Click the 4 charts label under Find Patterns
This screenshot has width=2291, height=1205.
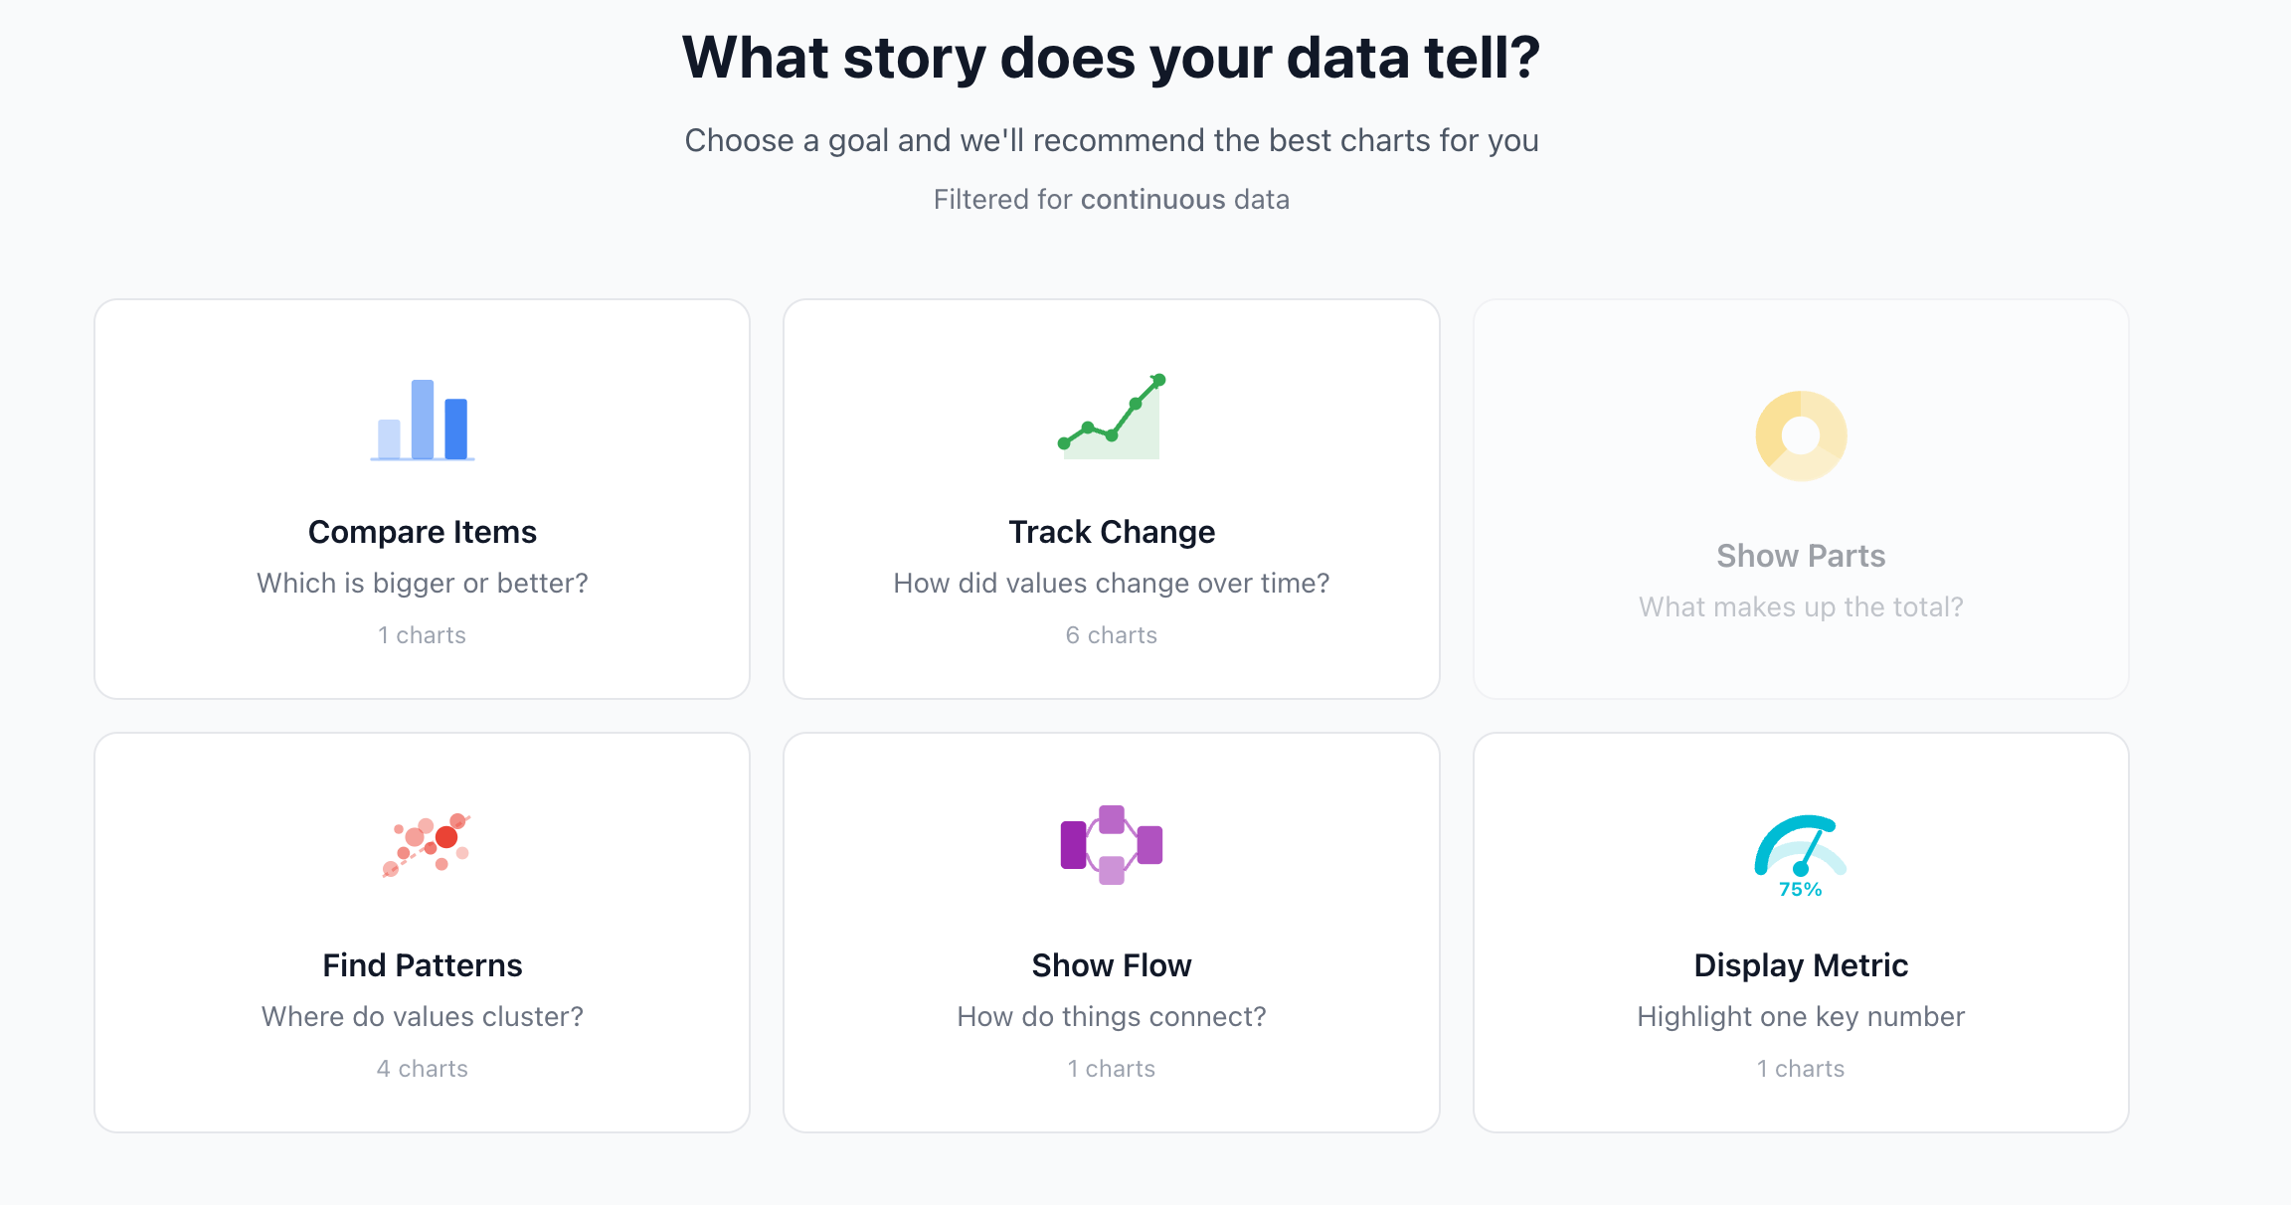[x=422, y=1068]
